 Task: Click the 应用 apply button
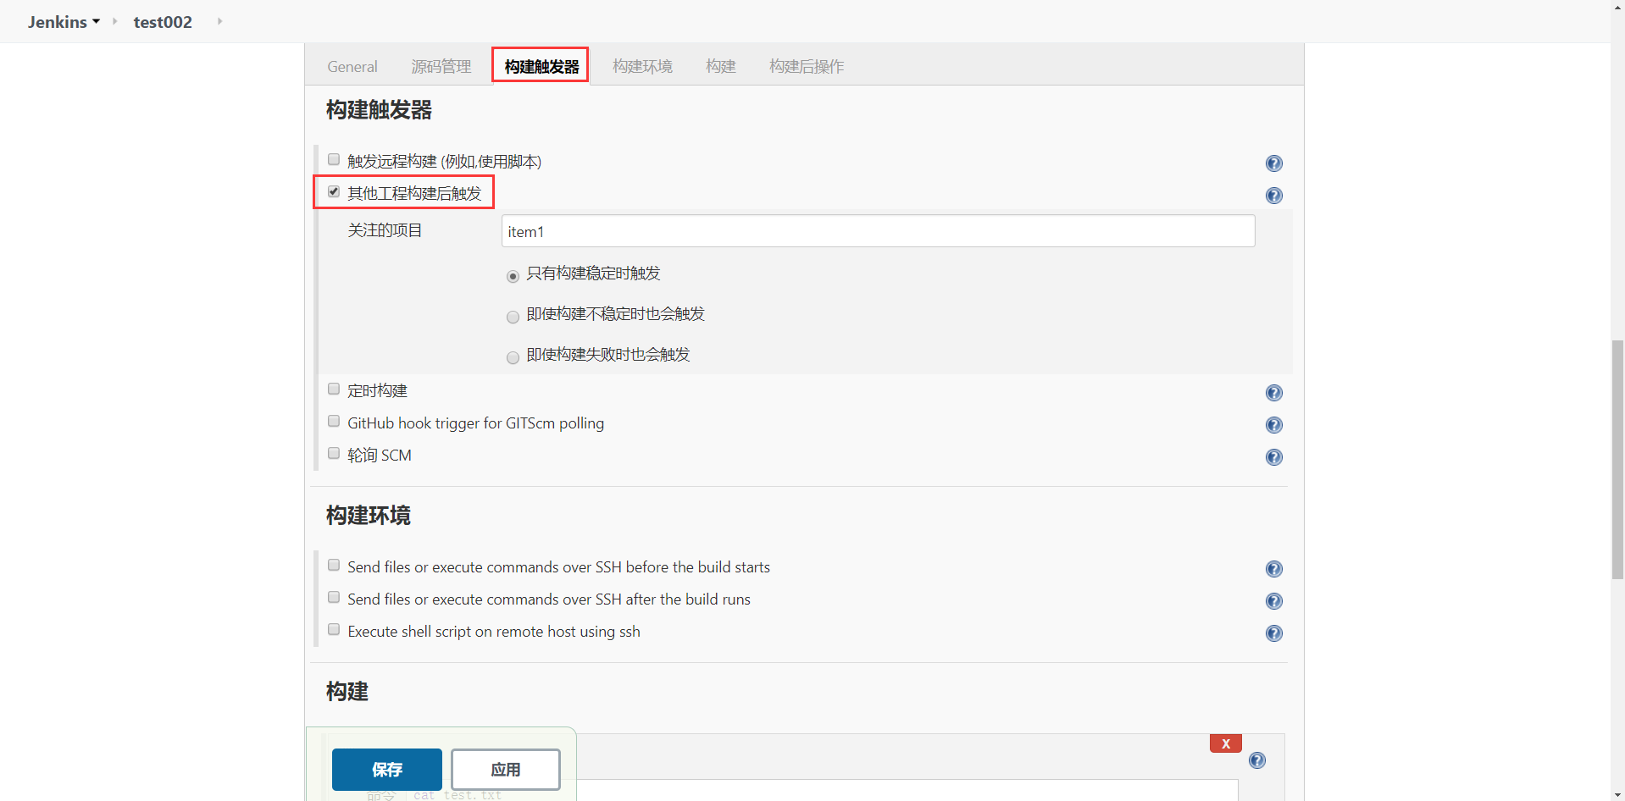[506, 769]
